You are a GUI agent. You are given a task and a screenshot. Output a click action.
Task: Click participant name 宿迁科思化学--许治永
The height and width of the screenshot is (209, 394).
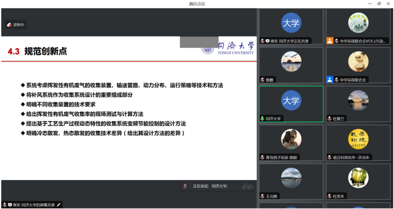(x=351, y=157)
